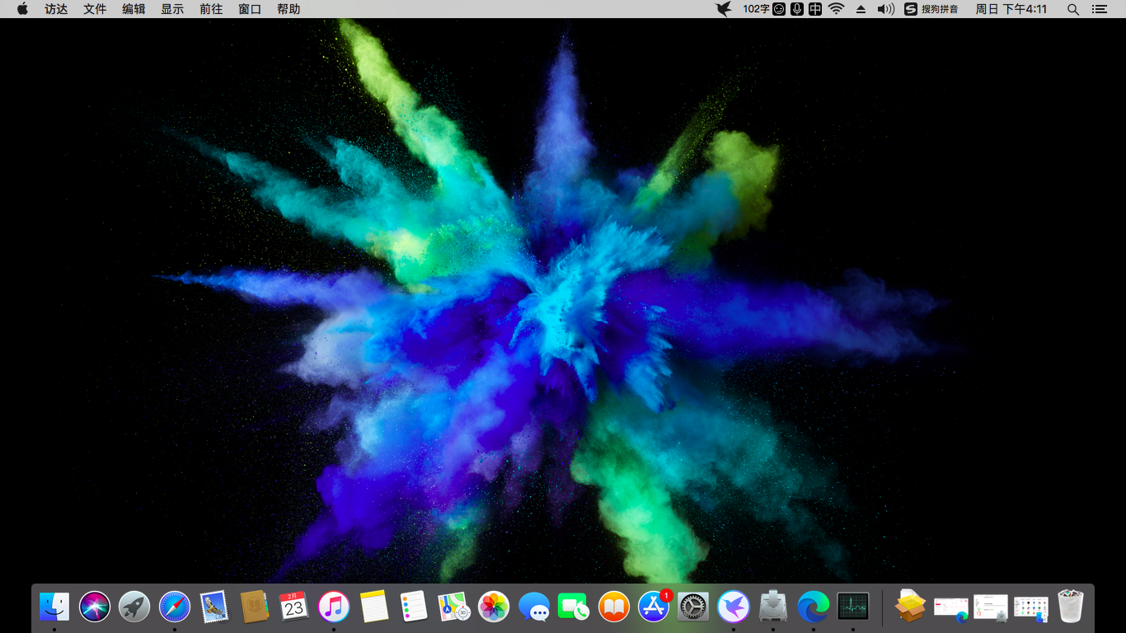
Task: Open Messages blue bubble icon
Action: point(534,607)
